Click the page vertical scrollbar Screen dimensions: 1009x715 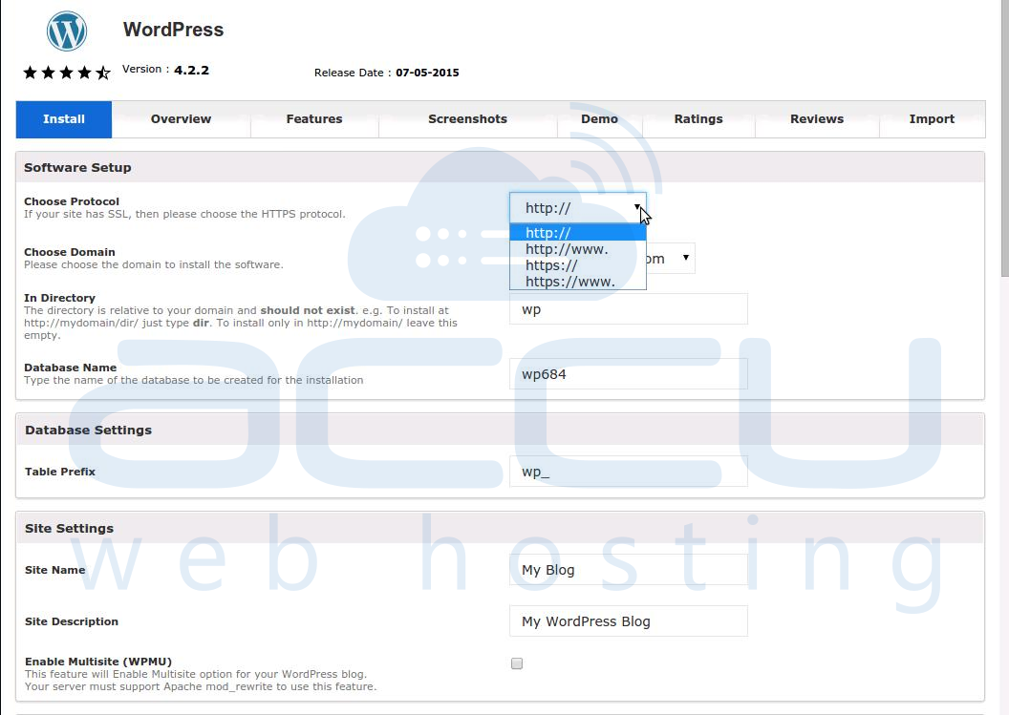click(x=1004, y=138)
